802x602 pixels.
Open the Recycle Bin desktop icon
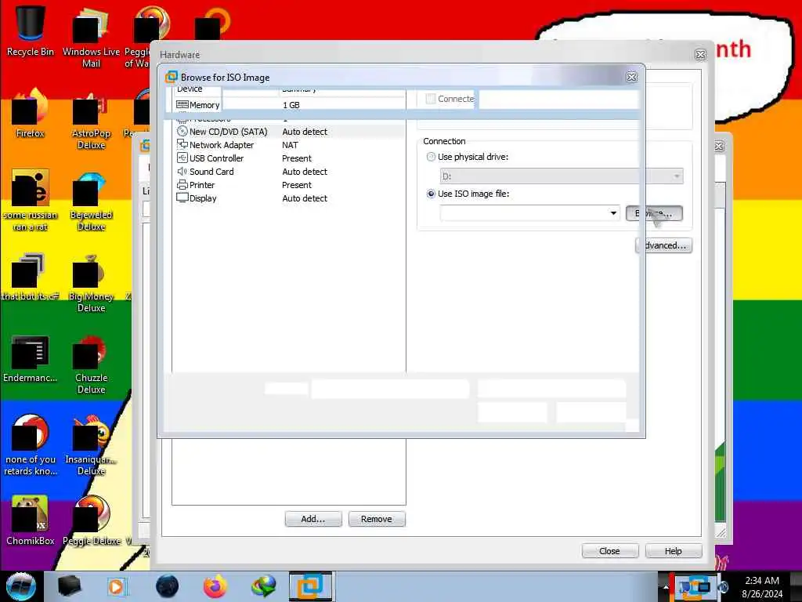tap(31, 31)
